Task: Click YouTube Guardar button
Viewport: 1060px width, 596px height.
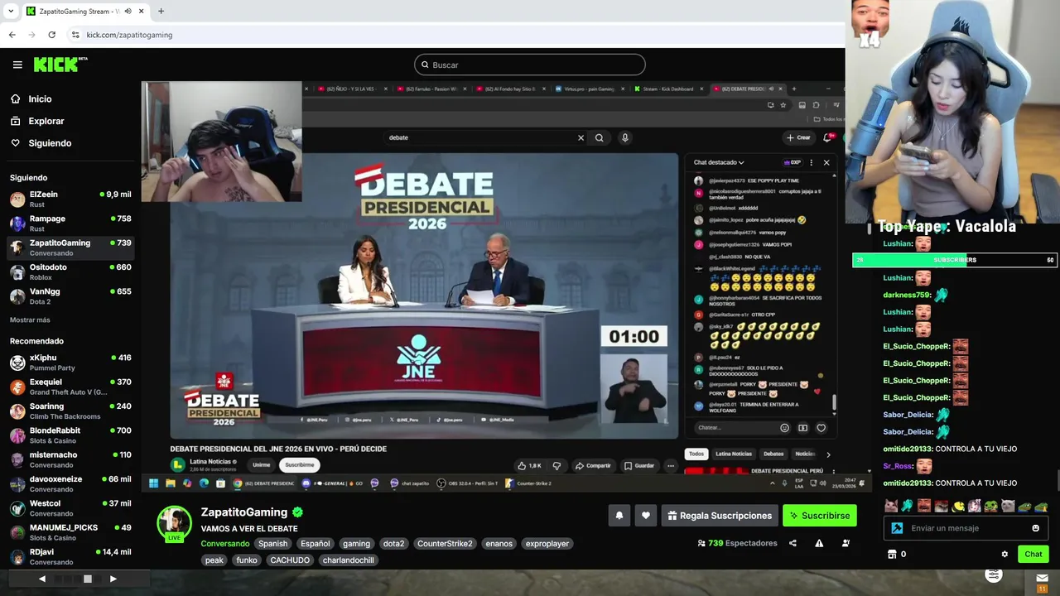Action: point(639,465)
